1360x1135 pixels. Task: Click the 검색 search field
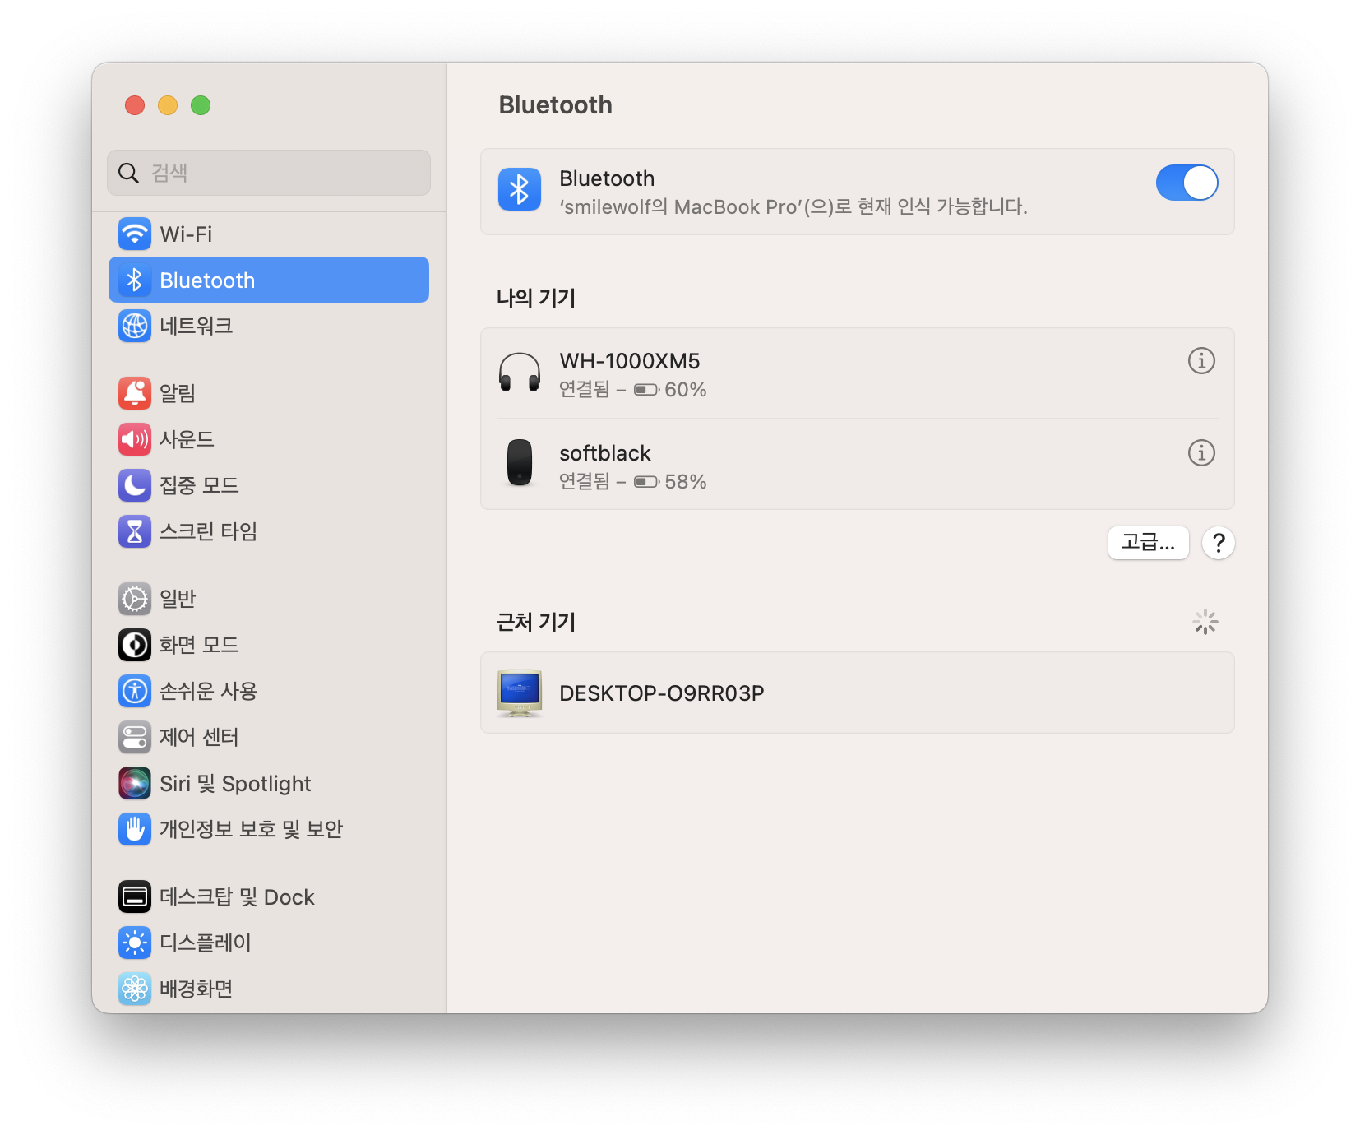(269, 173)
